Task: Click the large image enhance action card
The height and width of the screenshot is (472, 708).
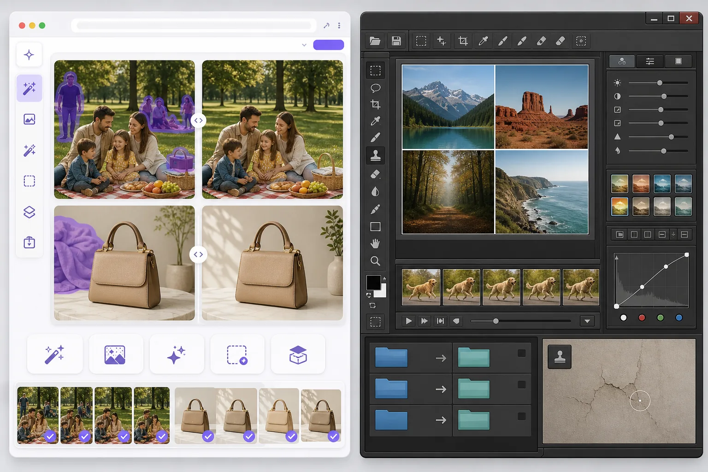Action: coord(116,354)
